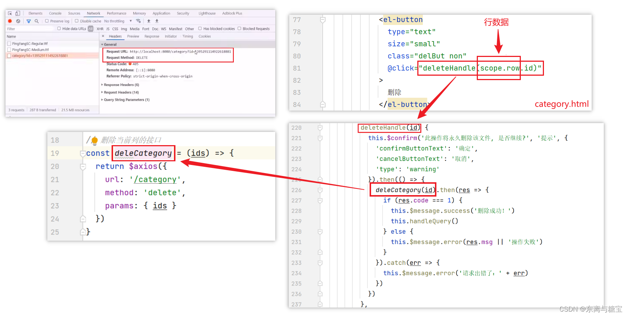This screenshot has height=316, width=628.
Task: Check Has blocked cookies filter
Action: pos(200,28)
